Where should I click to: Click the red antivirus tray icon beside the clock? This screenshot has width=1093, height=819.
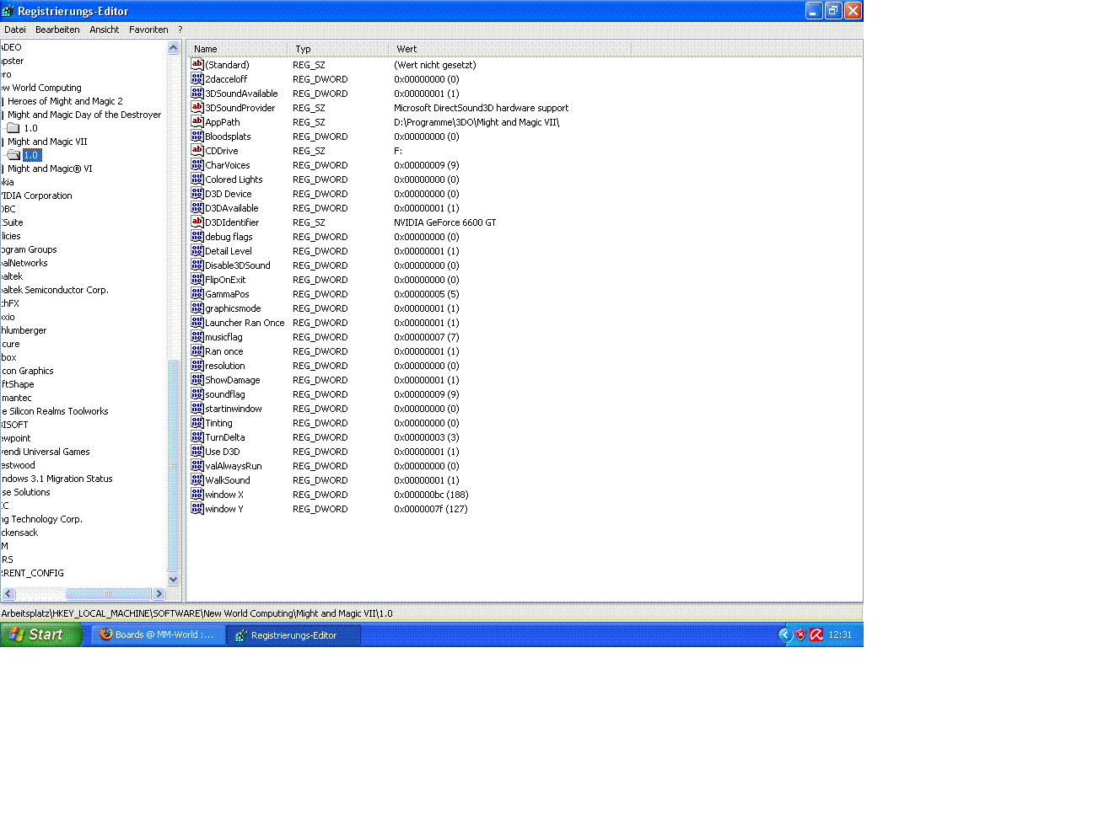tap(816, 634)
